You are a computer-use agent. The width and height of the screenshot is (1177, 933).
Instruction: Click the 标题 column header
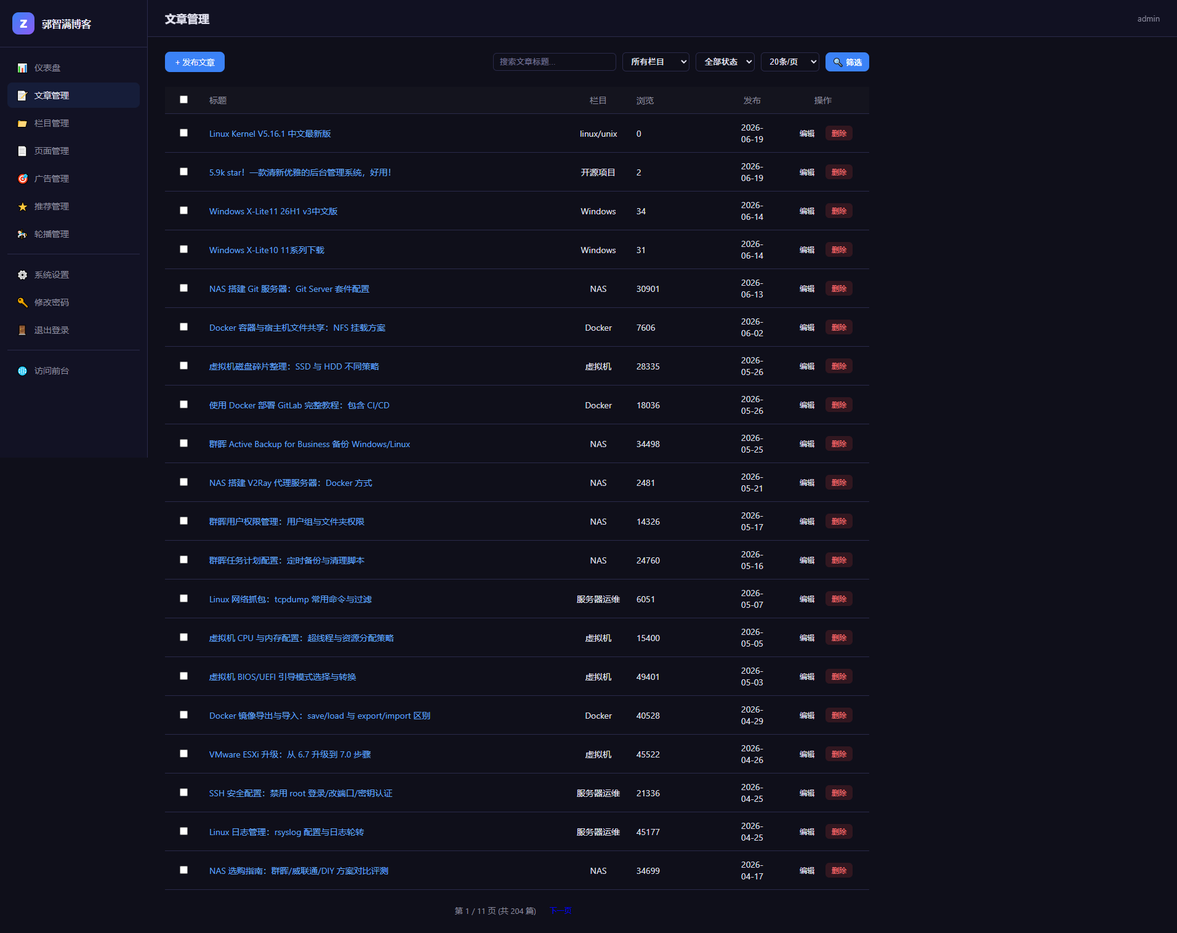pos(218,100)
